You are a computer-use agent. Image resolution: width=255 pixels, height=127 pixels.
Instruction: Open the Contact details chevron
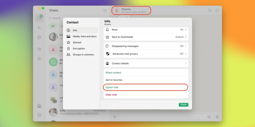point(186,63)
